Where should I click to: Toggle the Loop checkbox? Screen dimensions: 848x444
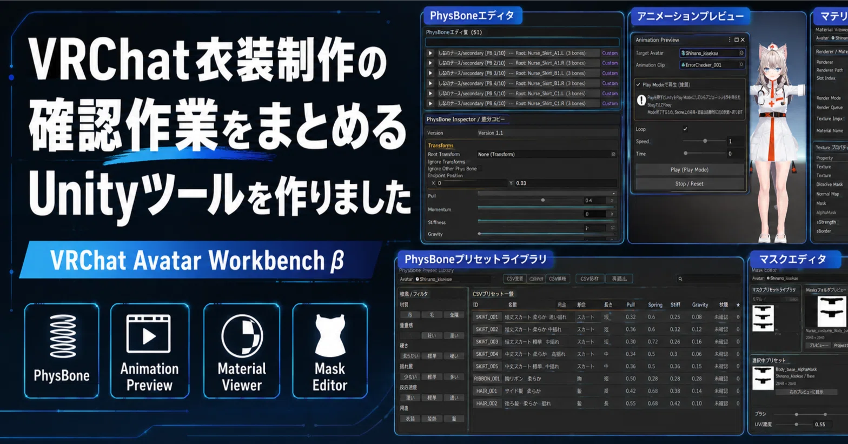685,129
